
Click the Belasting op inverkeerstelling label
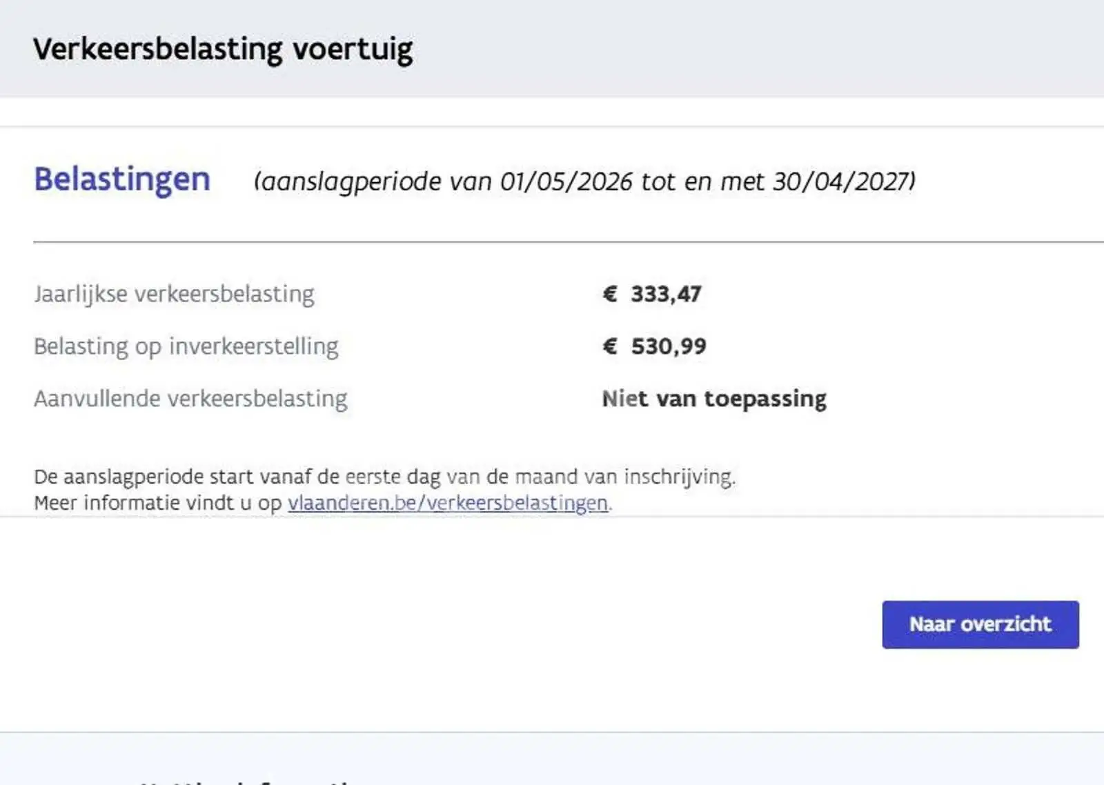coord(186,346)
